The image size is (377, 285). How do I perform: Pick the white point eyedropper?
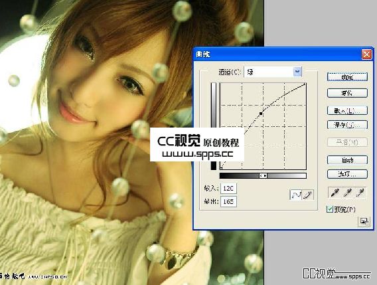tap(360, 193)
